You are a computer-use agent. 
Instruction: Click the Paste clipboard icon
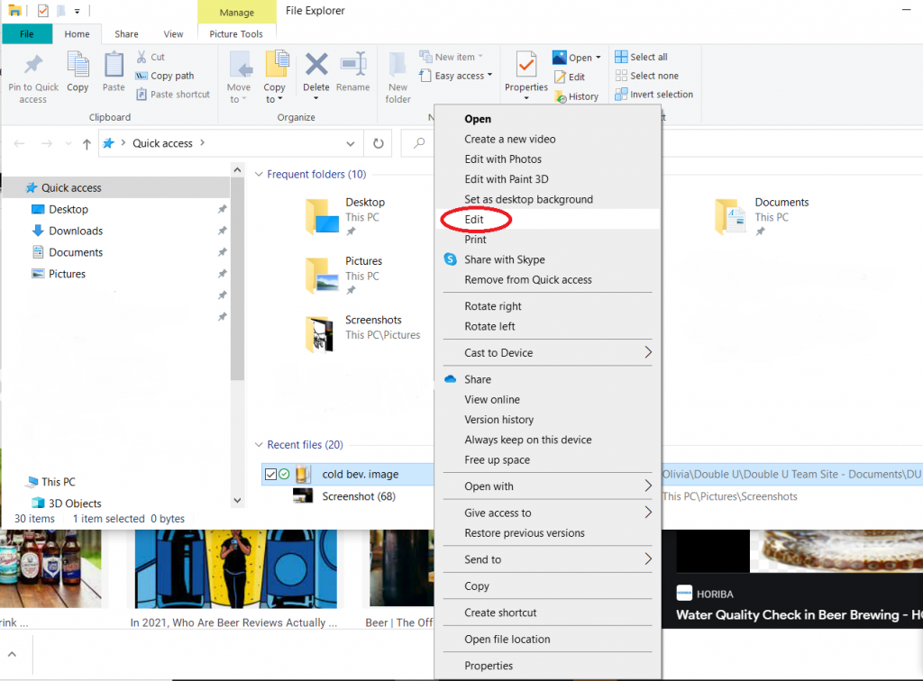114,66
